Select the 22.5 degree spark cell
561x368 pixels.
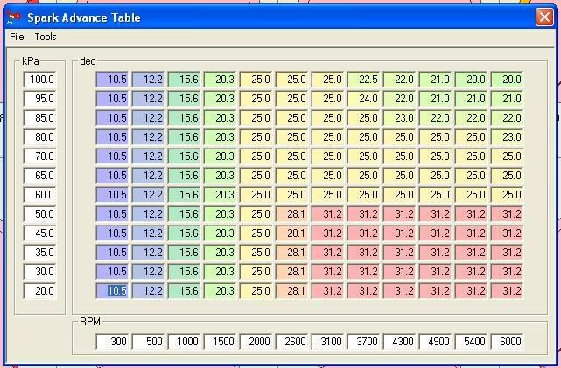364,80
